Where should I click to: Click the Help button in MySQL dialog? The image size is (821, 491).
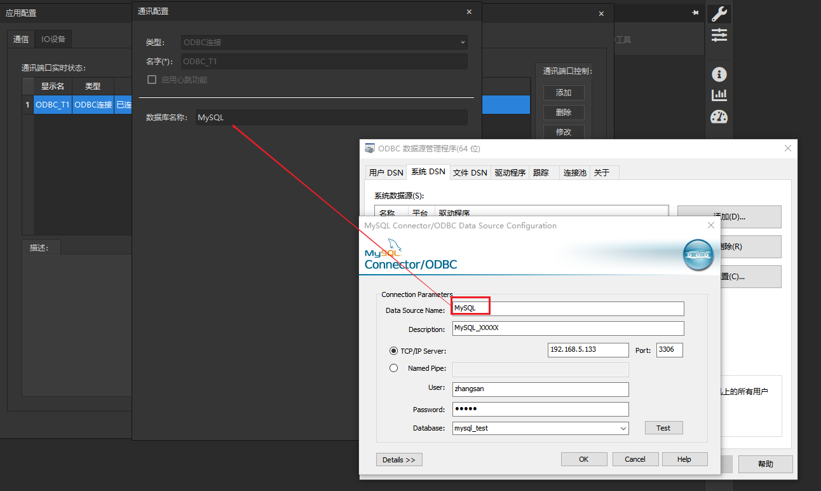(684, 459)
